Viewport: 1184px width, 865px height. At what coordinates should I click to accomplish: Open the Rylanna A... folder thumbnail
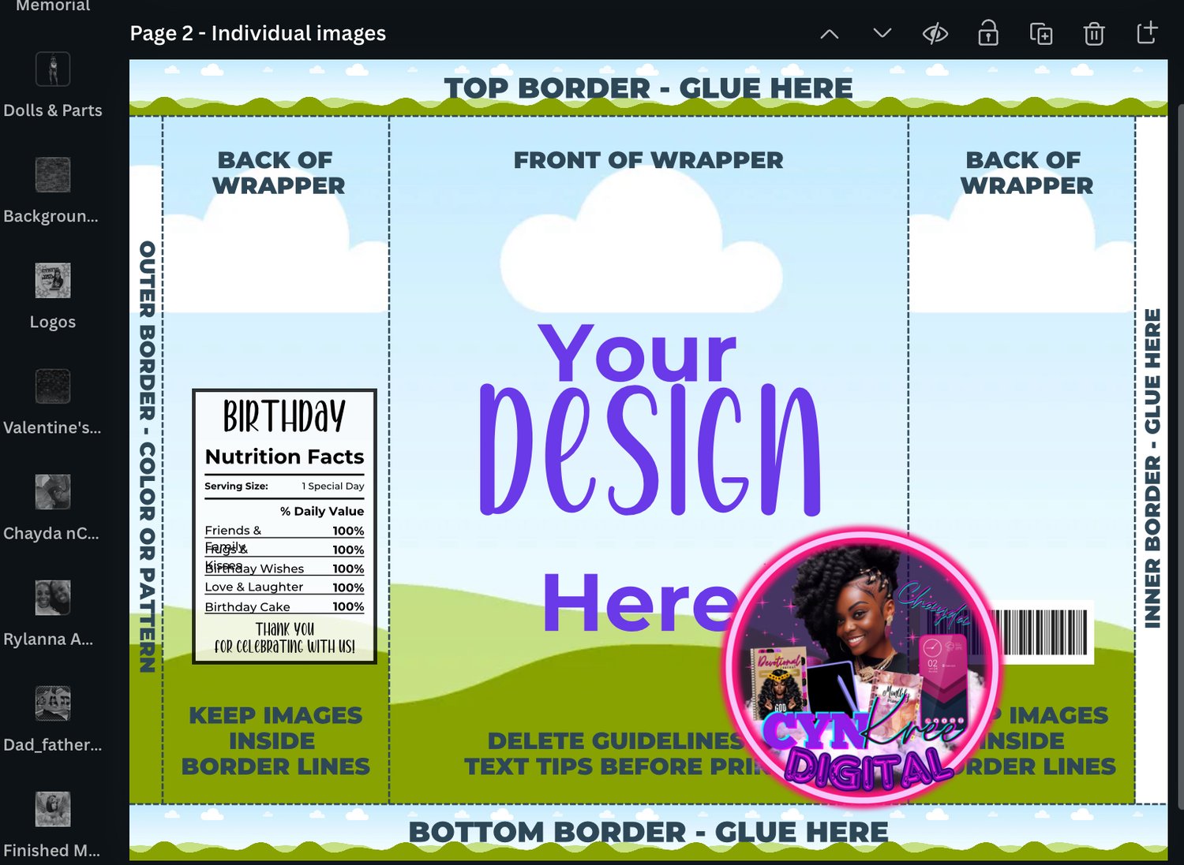[x=53, y=598]
